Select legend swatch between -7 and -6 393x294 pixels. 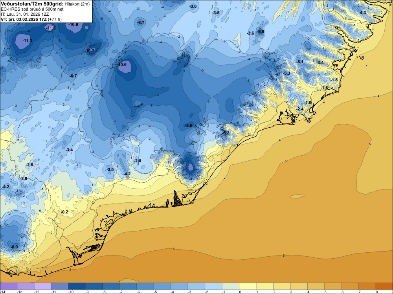[128, 286]
